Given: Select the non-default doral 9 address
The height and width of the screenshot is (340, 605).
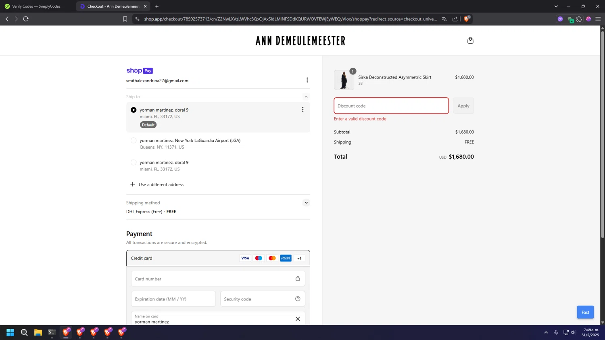Looking at the screenshot, I should [x=134, y=162].
